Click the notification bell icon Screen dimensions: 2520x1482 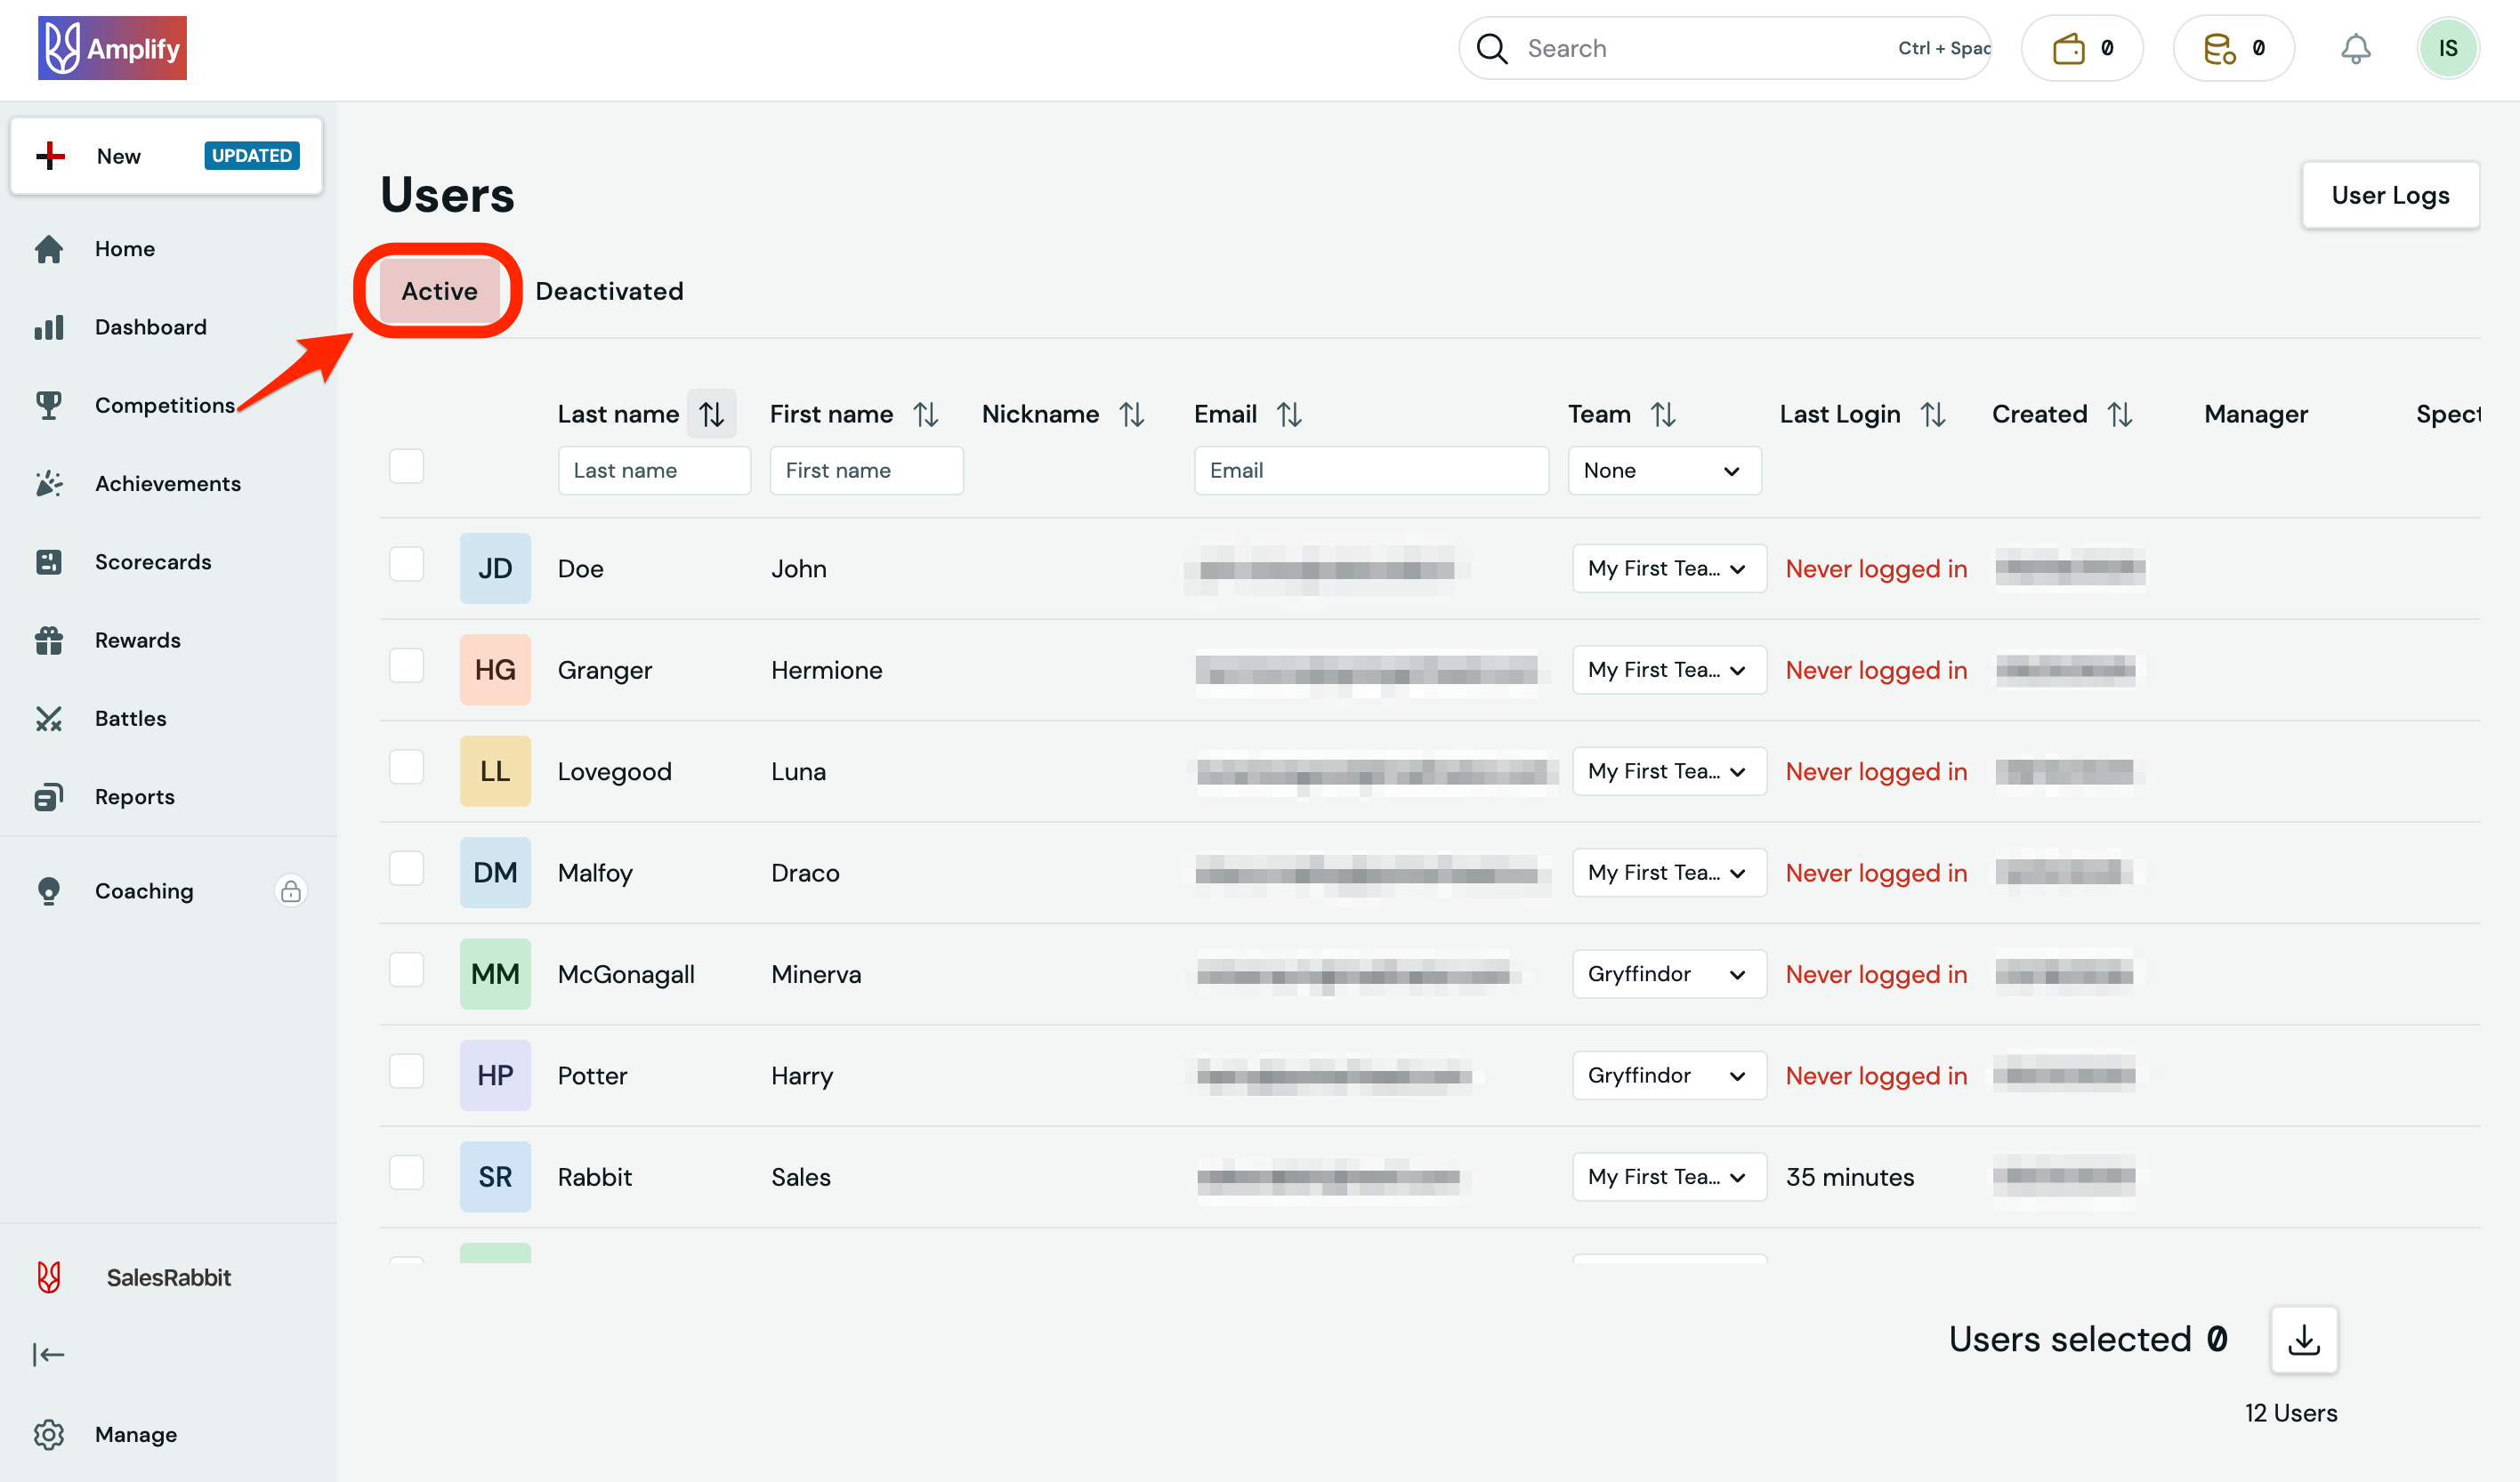(x=2355, y=48)
